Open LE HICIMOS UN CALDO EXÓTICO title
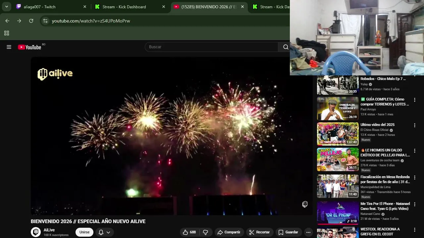This screenshot has width=424, height=238. pos(385,153)
